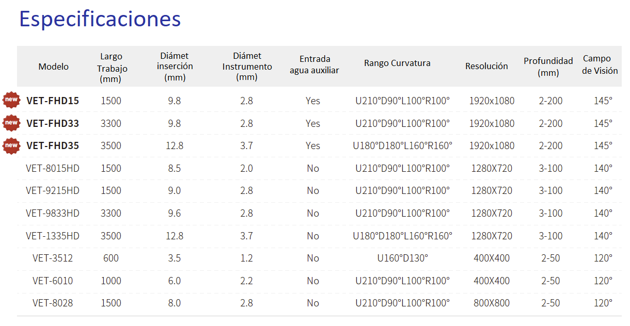This screenshot has width=630, height=326.
Task: Click the Entrada agua auxiliar header
Action: click(314, 64)
